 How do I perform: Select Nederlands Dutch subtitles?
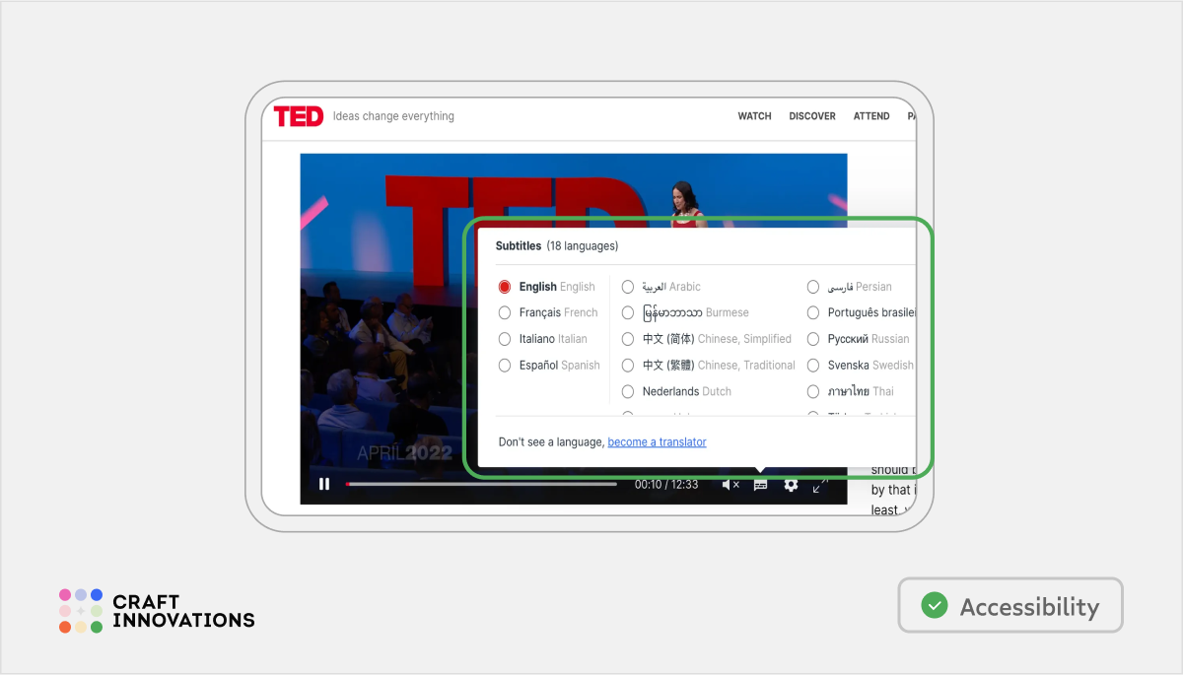[x=628, y=391]
